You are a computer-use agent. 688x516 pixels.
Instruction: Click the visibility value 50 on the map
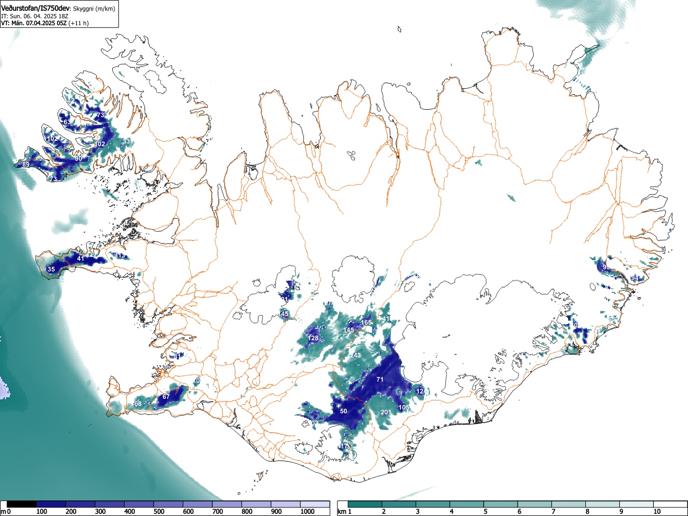(343, 411)
